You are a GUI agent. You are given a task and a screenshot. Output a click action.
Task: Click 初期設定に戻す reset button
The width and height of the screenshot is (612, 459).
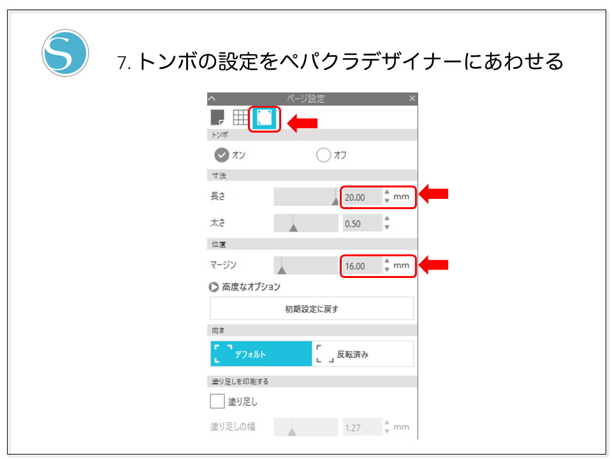pyautogui.click(x=312, y=309)
